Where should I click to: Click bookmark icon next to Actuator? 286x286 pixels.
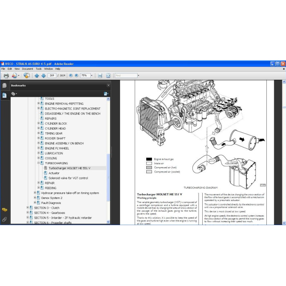tap(46, 173)
